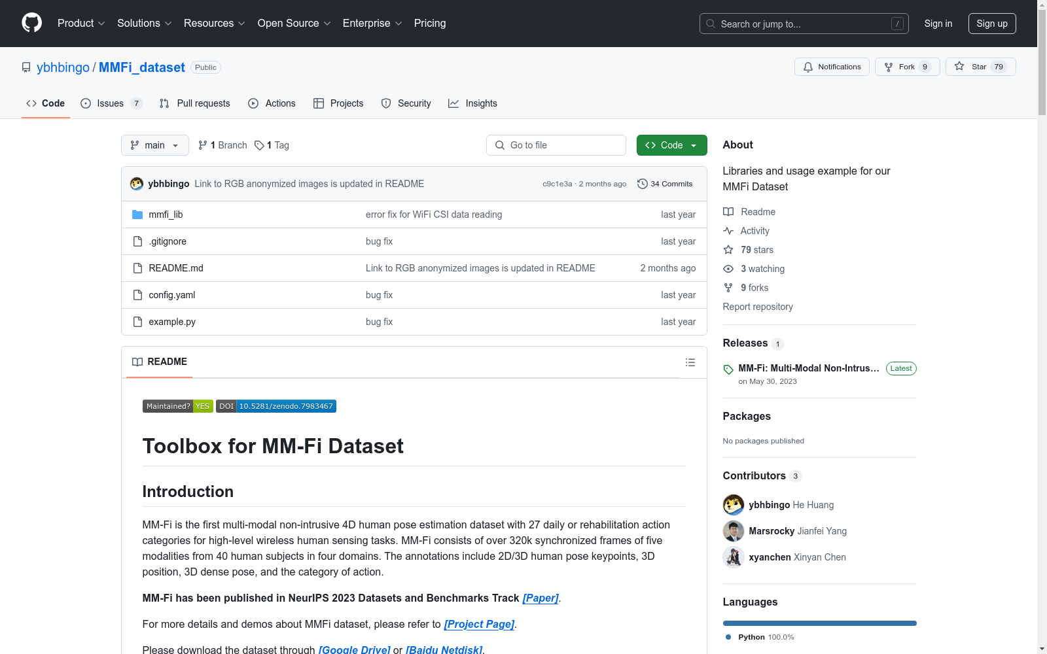This screenshot has width=1047, height=654.
Task: Click ybhbingo avatar under Contributors
Action: [734, 505]
